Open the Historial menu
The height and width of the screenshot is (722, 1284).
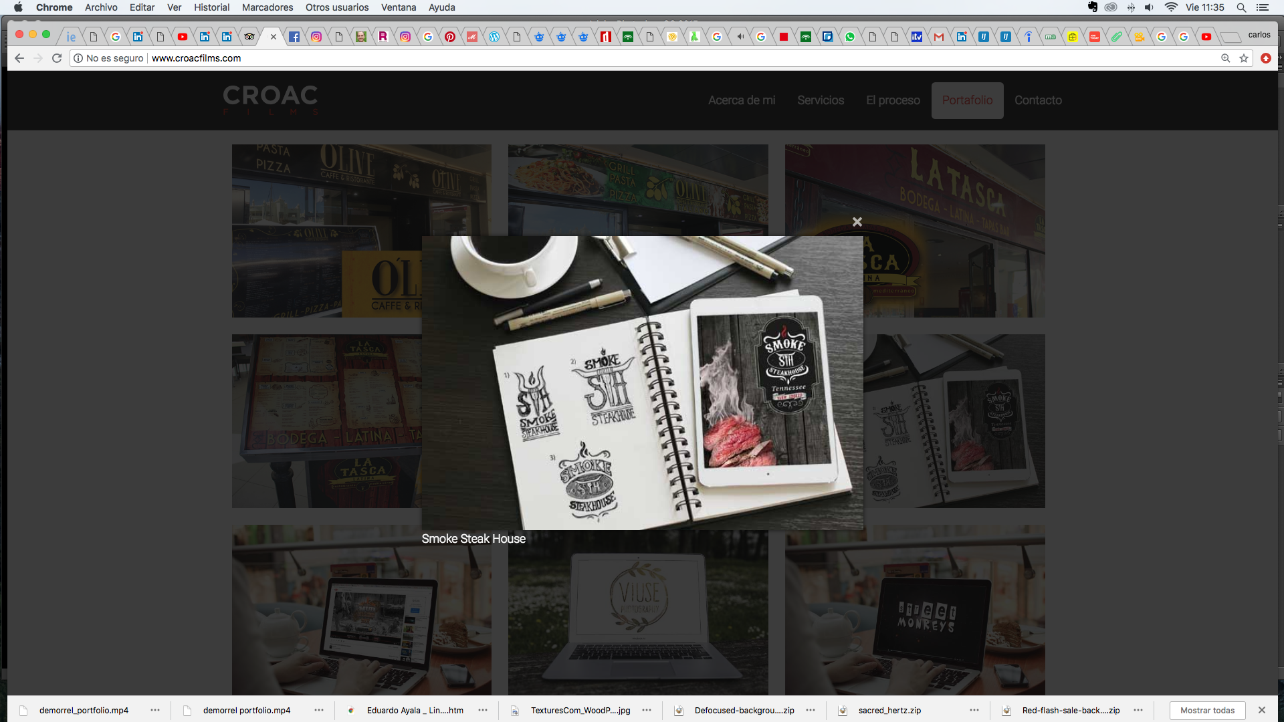pos(211,7)
